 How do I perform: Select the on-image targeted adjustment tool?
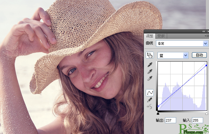tap(150, 55)
